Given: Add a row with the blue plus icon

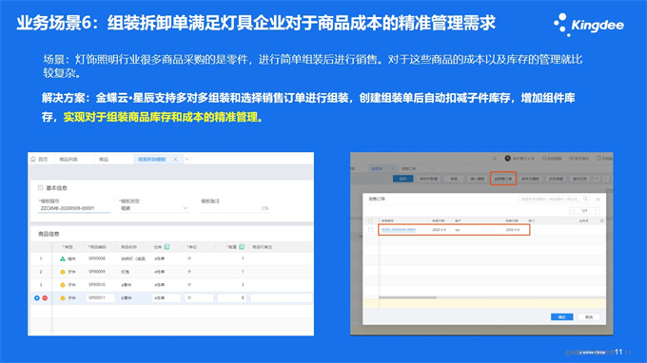Looking at the screenshot, I should 37,297.
